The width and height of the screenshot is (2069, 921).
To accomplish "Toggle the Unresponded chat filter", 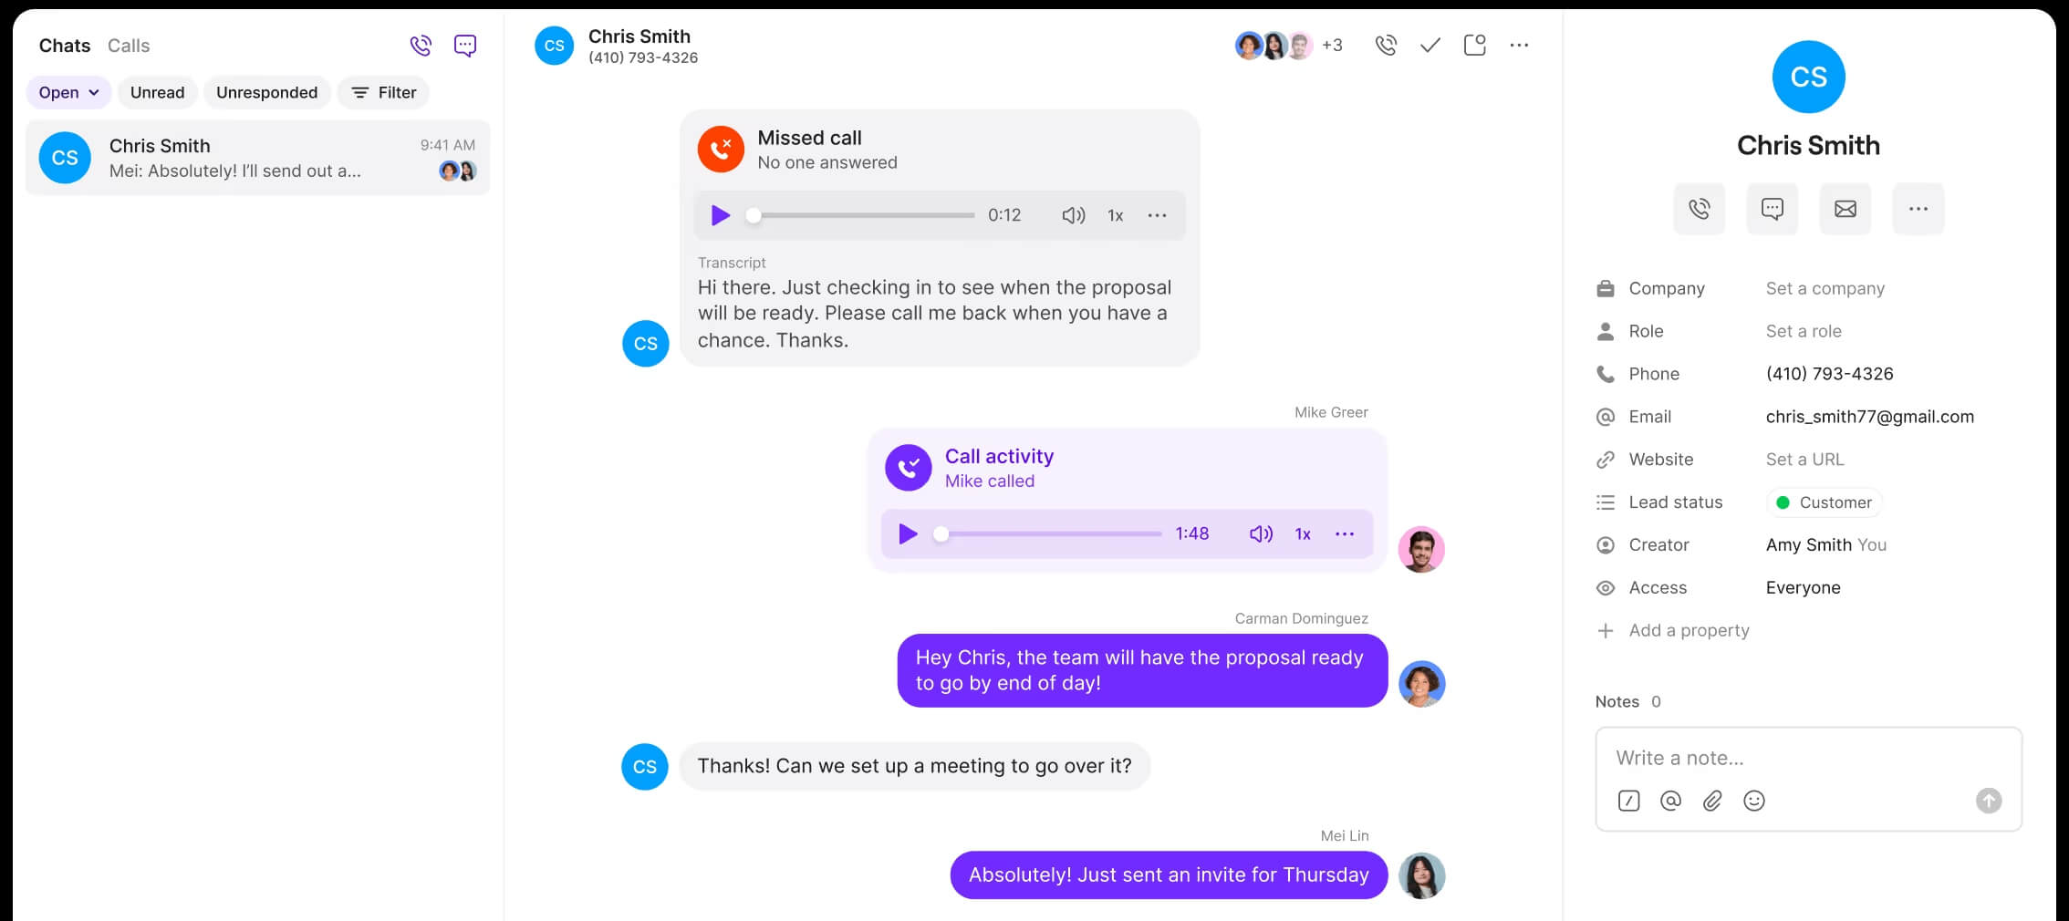I will tap(266, 92).
